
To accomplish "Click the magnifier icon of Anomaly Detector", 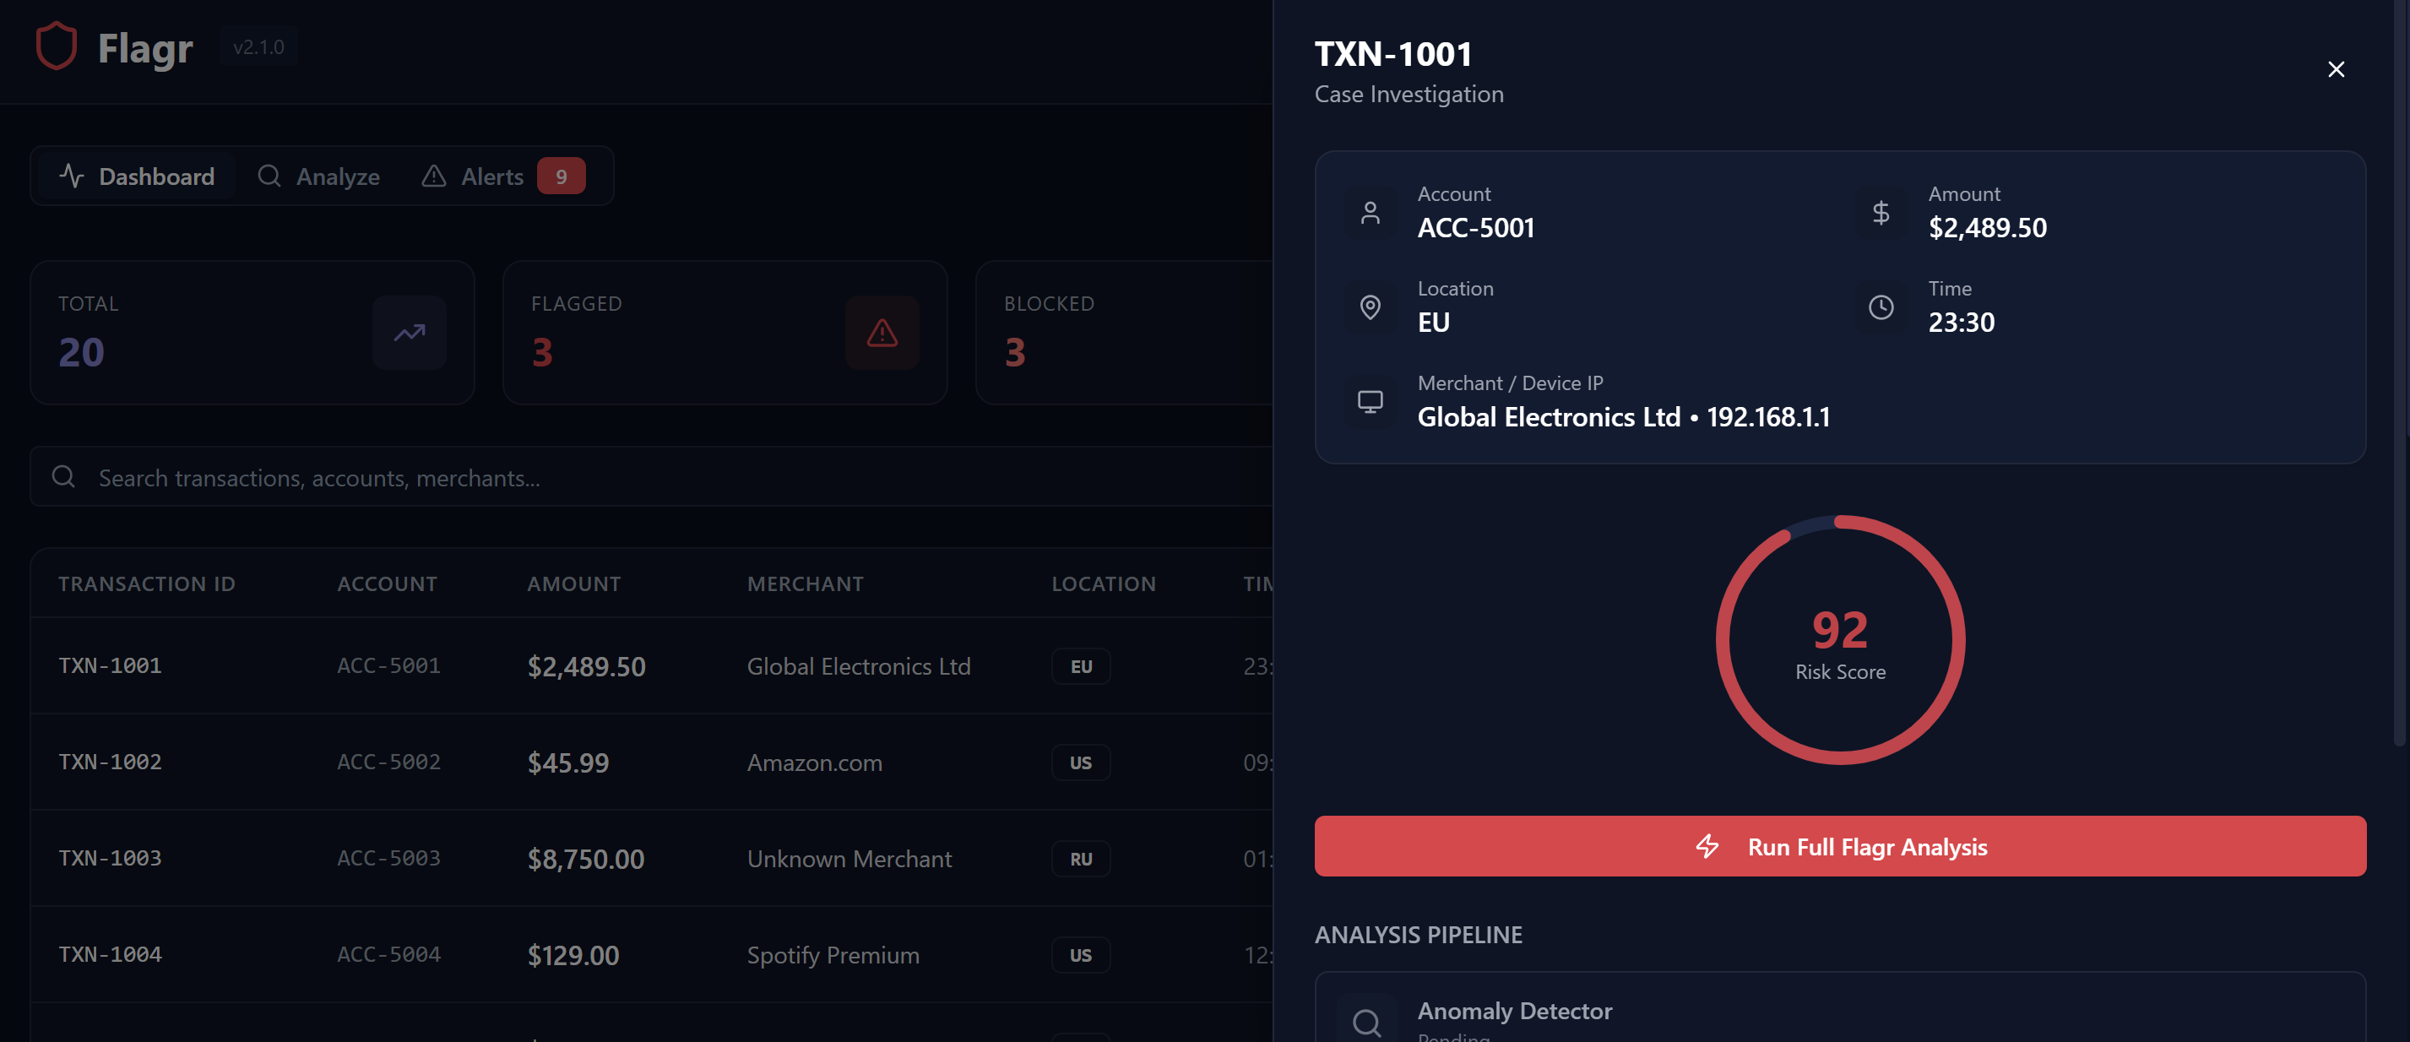I will pyautogui.click(x=1366, y=1022).
